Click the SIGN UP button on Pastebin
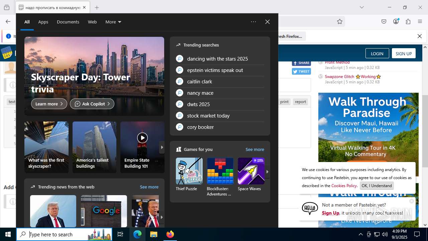The width and height of the screenshot is (428, 241). tap(404, 54)
